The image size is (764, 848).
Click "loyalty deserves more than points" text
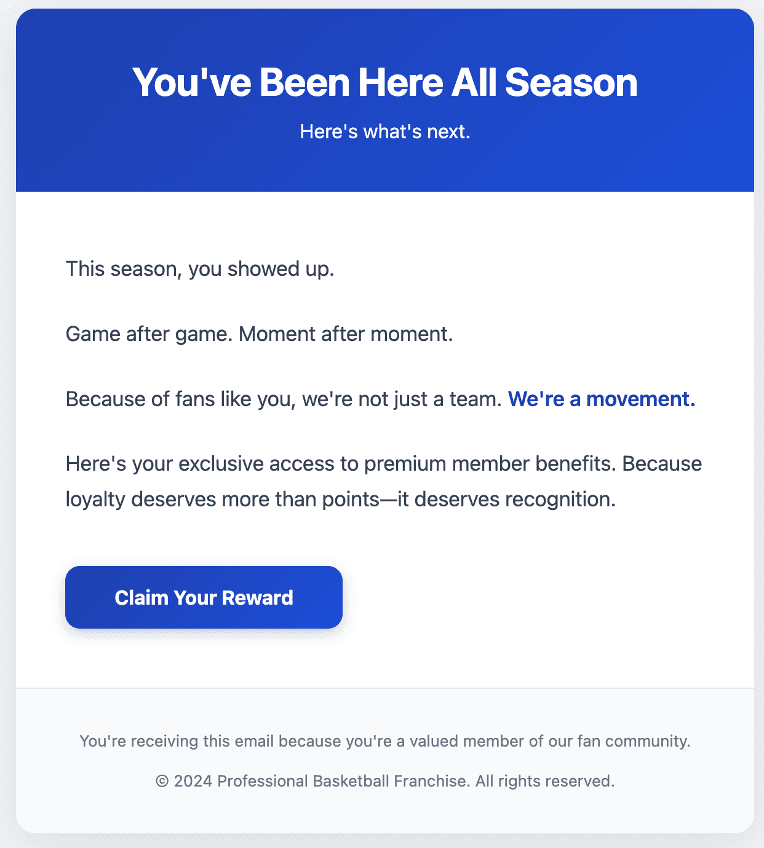222,499
